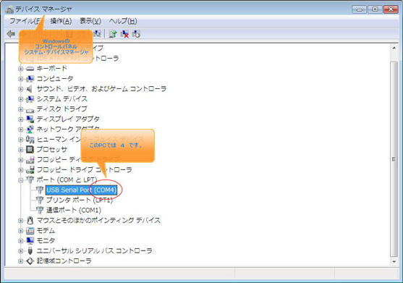
Task: Click the scrollbar down arrow
Action: tap(394, 262)
